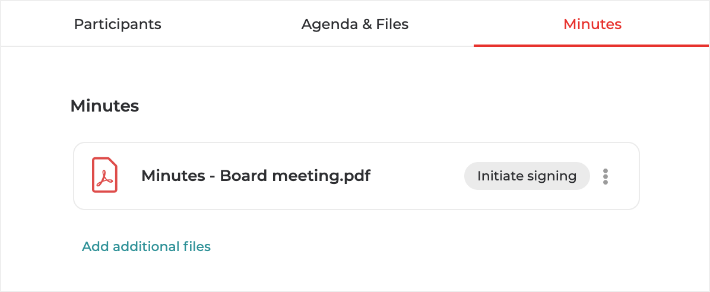Open the Minutes - Board meeting.pdf file name

click(255, 176)
